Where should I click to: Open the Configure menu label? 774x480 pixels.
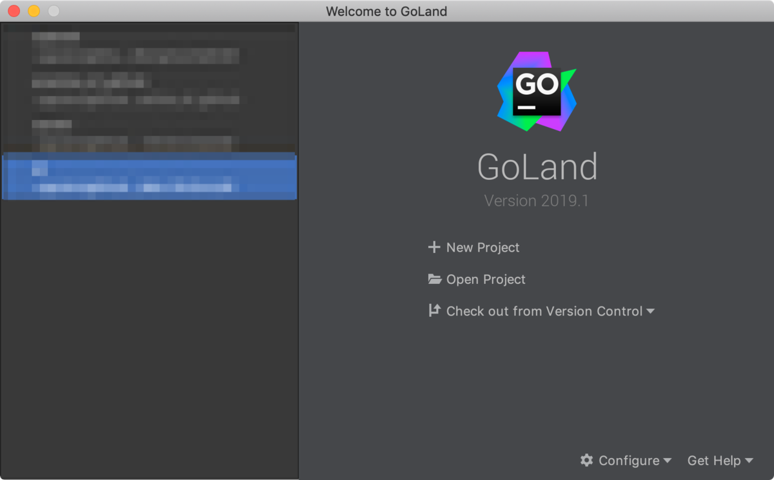coord(629,461)
